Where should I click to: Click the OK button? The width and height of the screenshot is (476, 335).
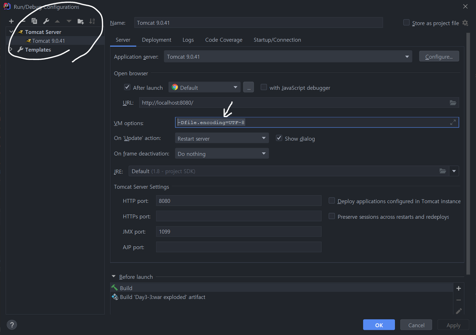click(x=379, y=325)
